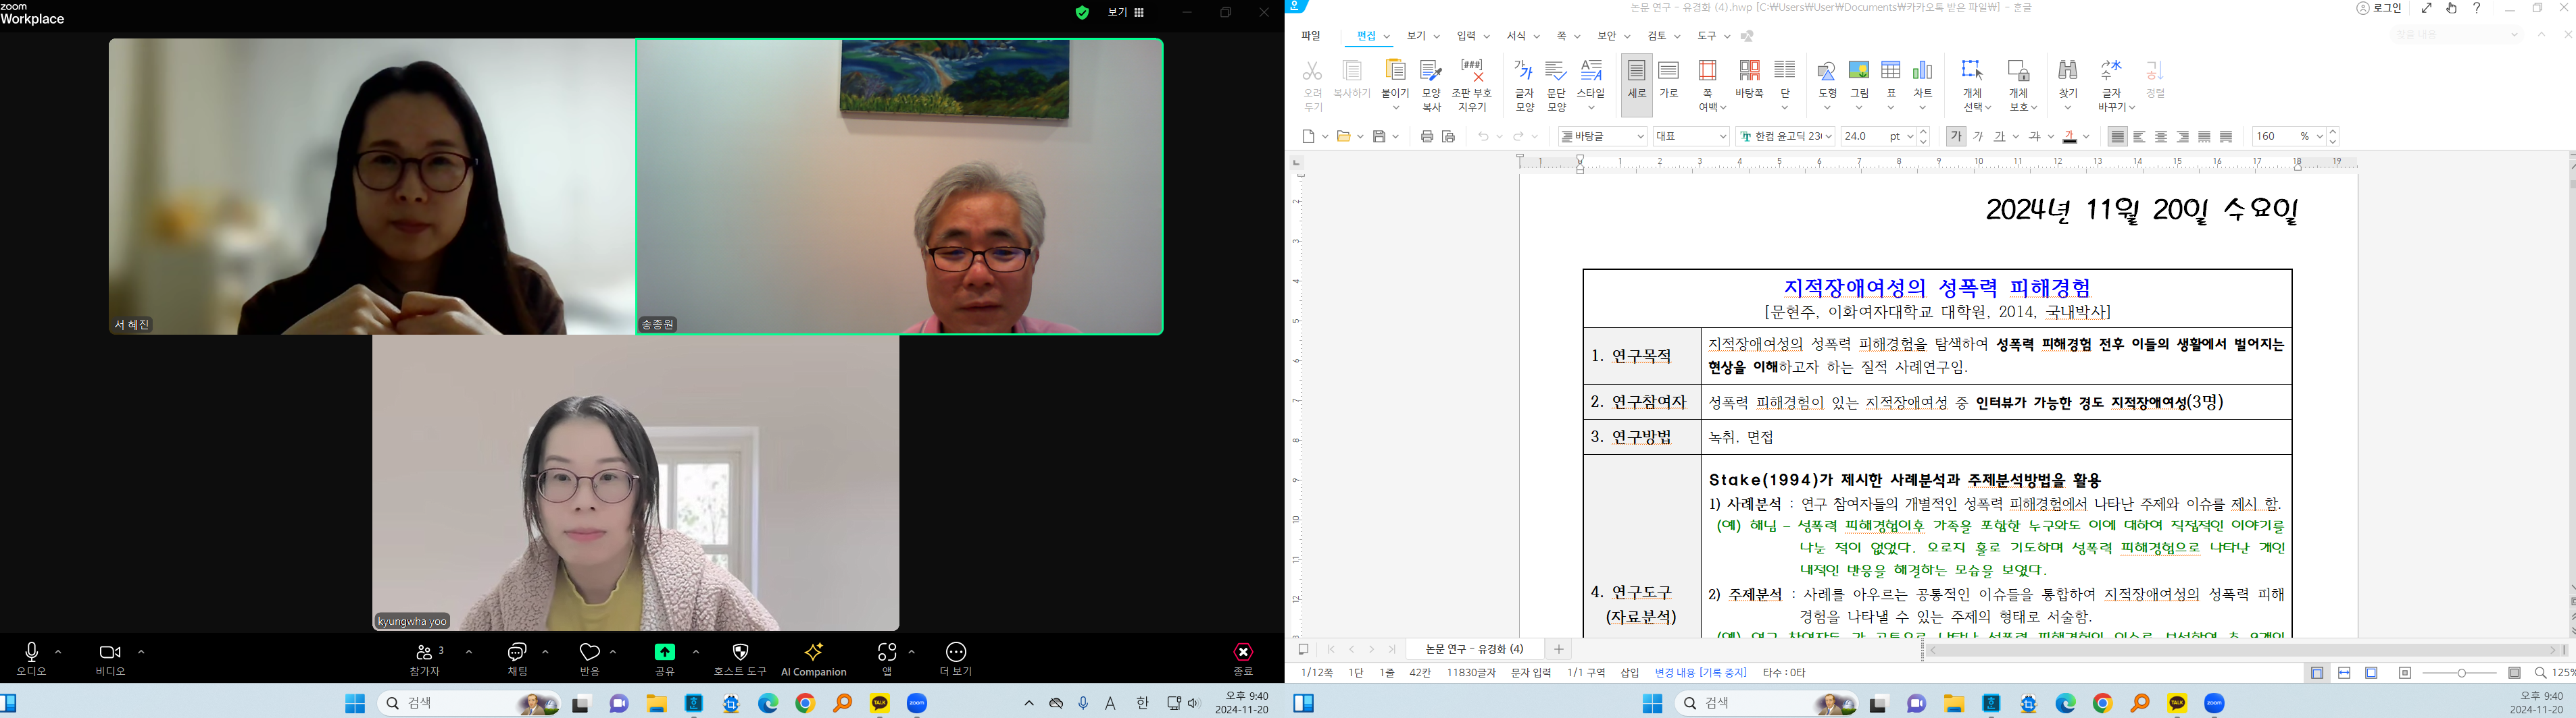Open Zoom AI Companion

pos(814,659)
